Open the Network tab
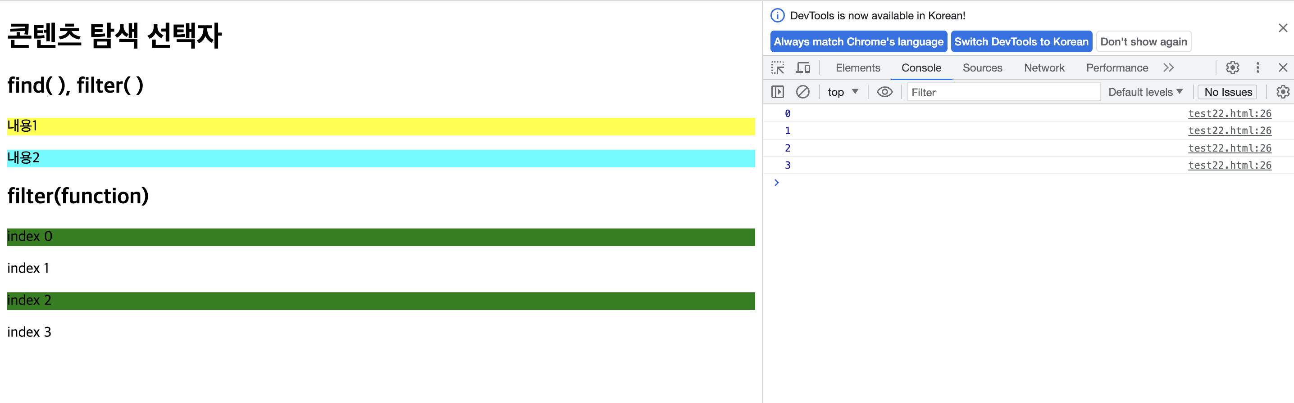1294x403 pixels. tap(1044, 67)
